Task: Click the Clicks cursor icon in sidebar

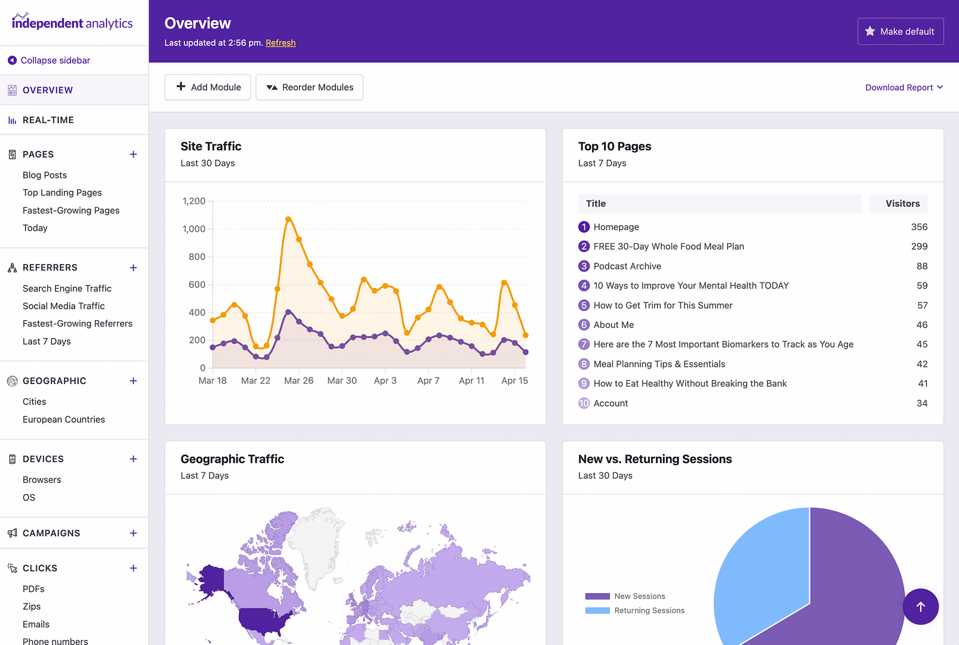Action: (x=12, y=568)
